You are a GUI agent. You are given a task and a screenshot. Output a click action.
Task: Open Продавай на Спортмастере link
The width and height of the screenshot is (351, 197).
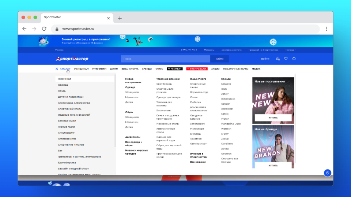tap(264, 50)
